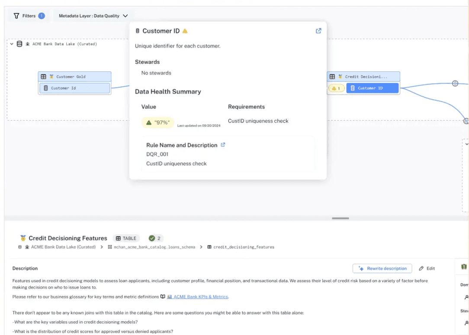
Task: Click the green checkmark badge showing 2
Action: click(155, 238)
